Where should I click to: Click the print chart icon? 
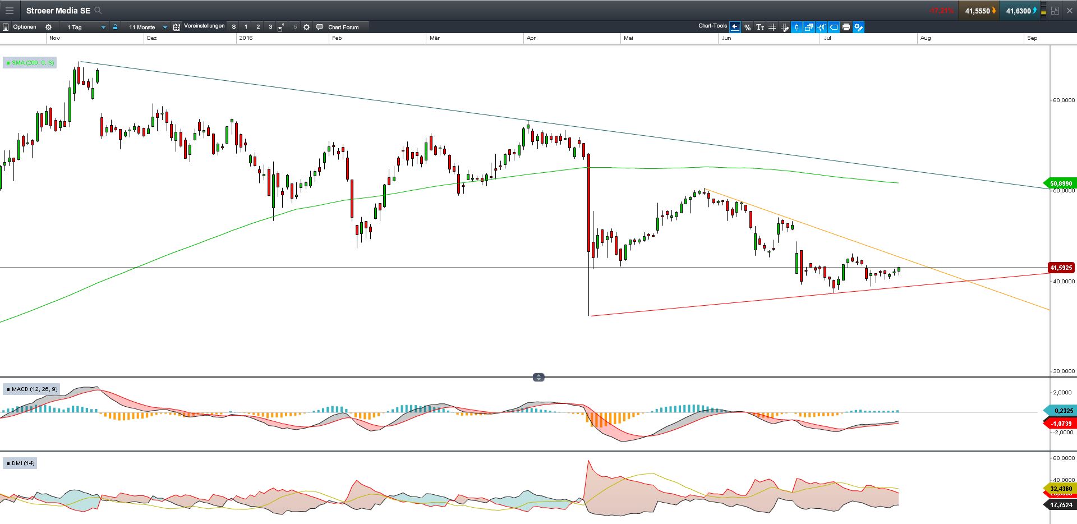(x=846, y=27)
